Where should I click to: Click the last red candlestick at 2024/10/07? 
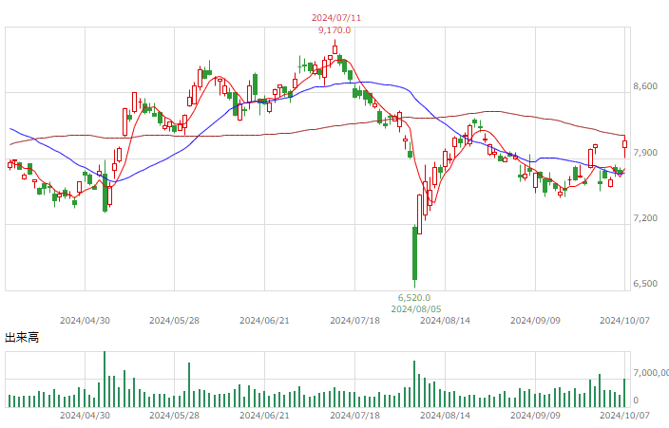point(624,146)
